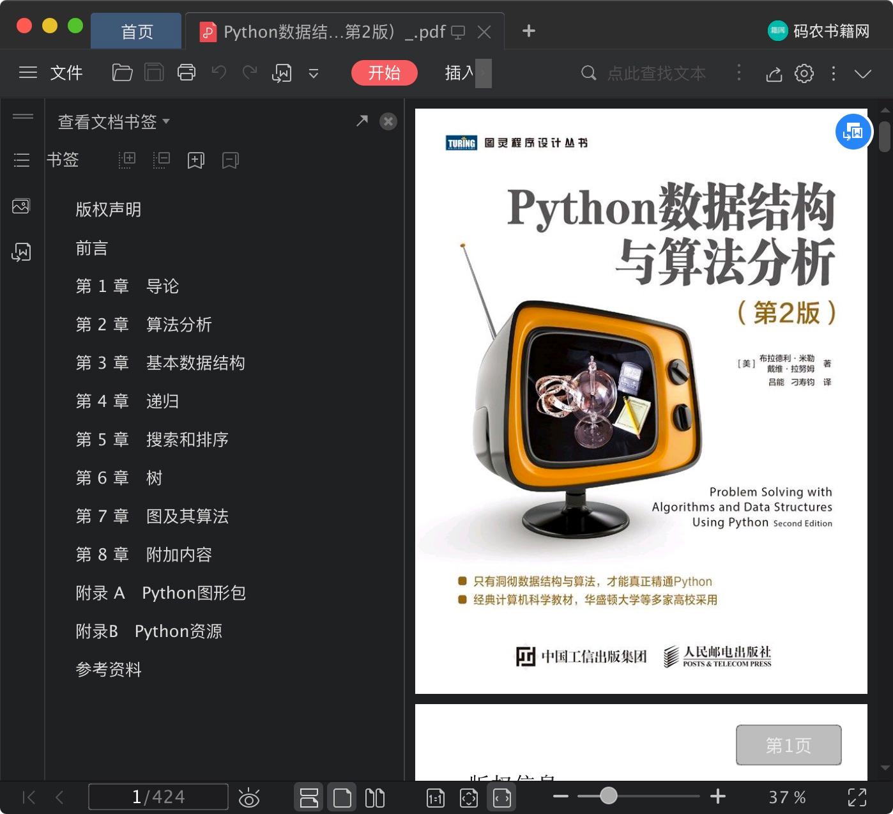Open a new tab with plus button
Image resolution: width=893 pixels, height=814 pixels.
tap(529, 31)
